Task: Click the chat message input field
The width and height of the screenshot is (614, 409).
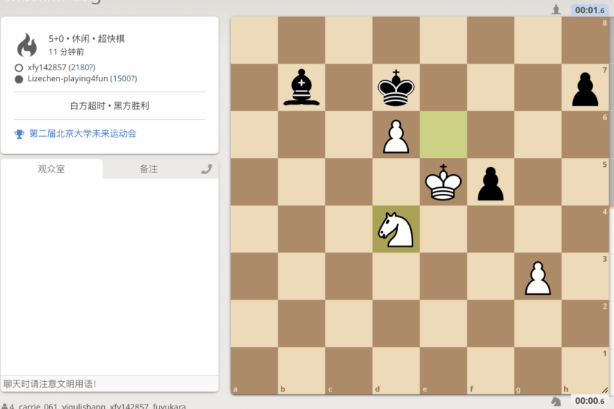Action: (110, 383)
